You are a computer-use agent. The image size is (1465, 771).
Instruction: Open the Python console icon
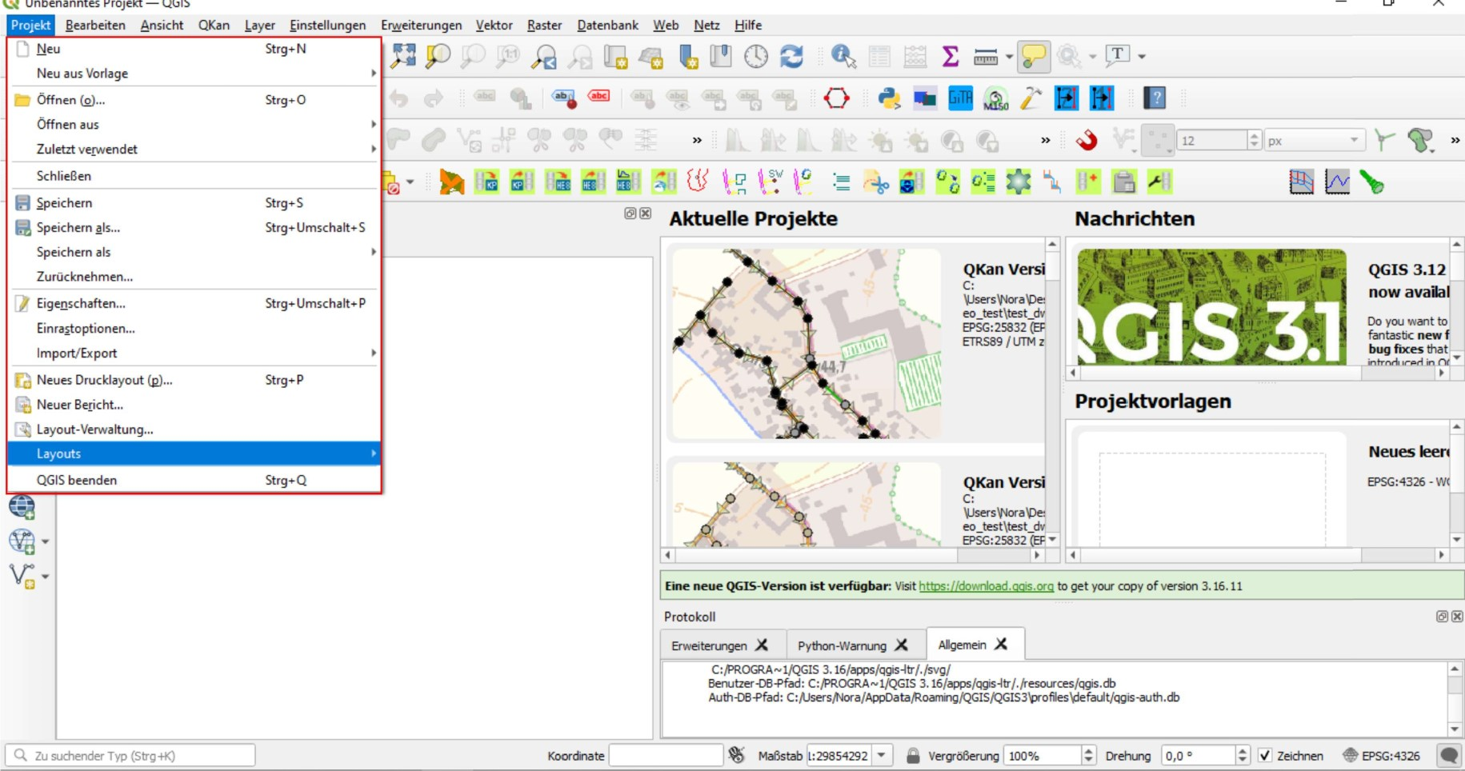click(x=889, y=98)
